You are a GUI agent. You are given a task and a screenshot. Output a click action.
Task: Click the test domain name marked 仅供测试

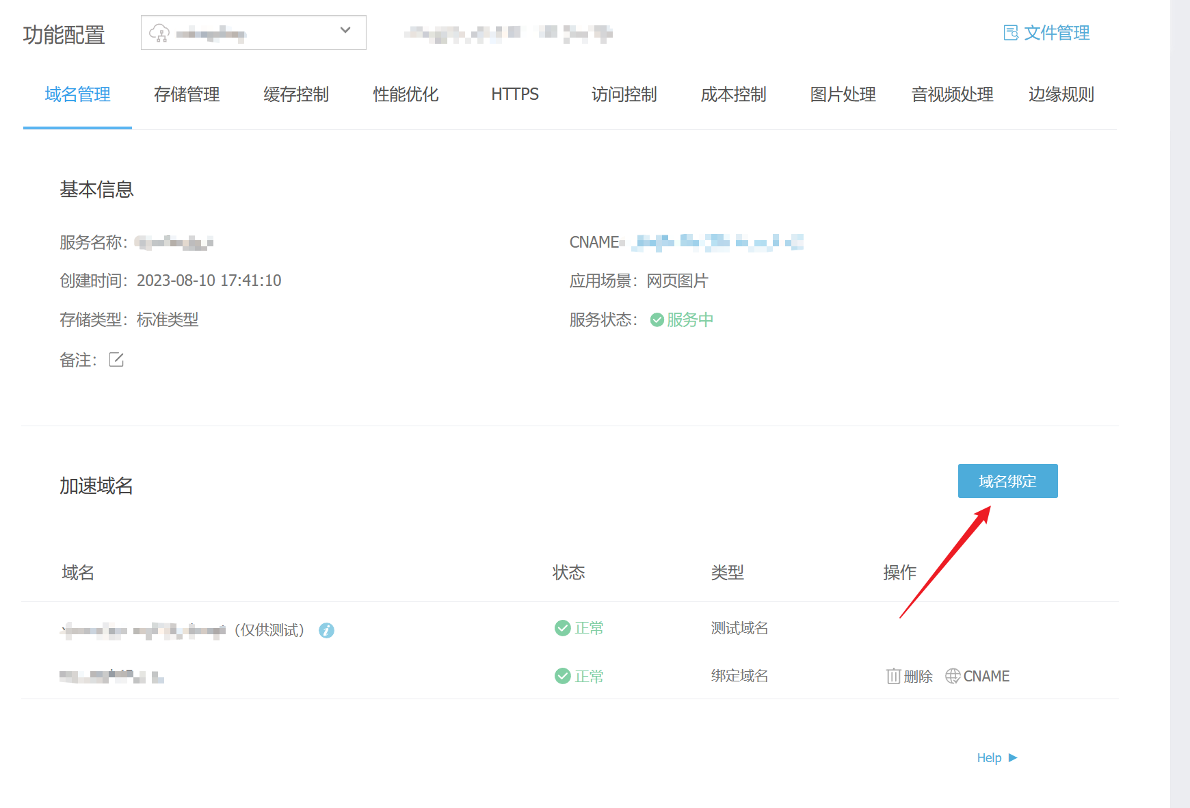[x=142, y=630]
